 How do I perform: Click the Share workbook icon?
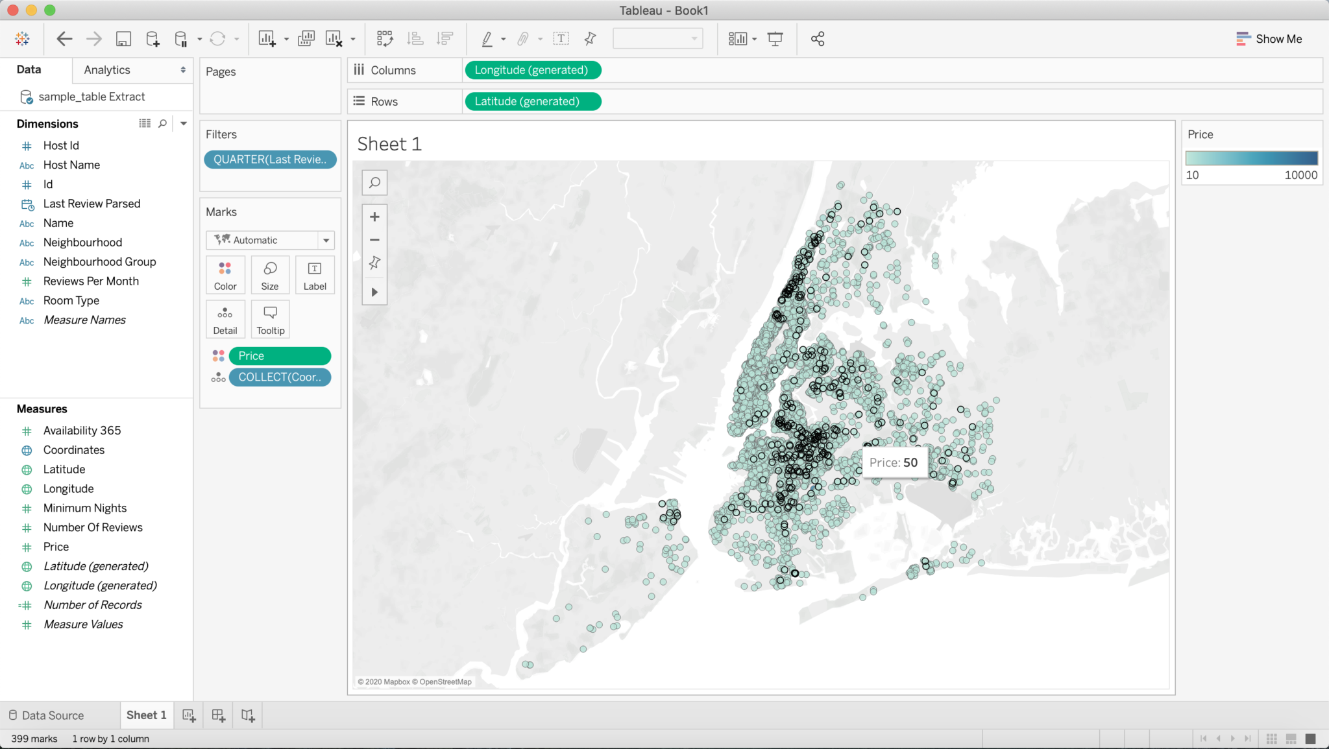click(x=817, y=38)
